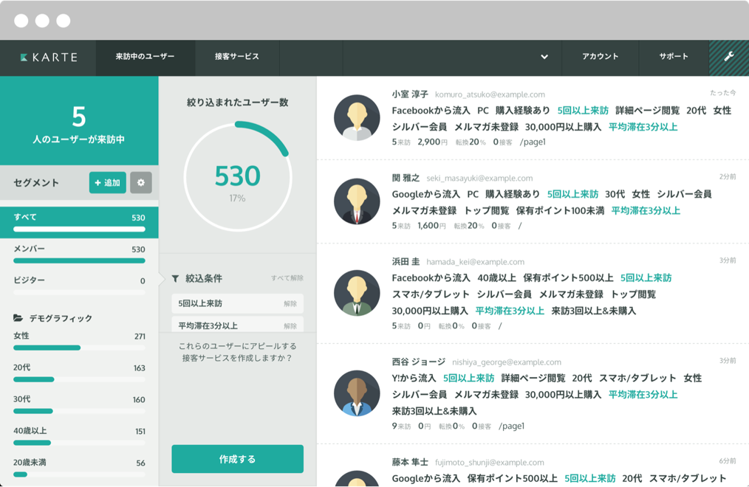Open user 浜田 圭
The width and height of the screenshot is (749, 487).
coord(406,261)
